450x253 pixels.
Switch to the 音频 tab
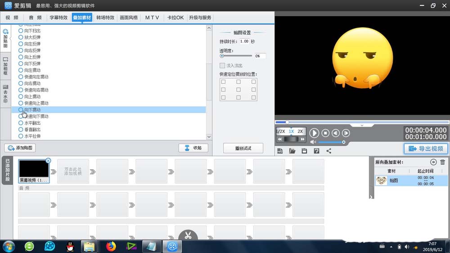click(35, 18)
